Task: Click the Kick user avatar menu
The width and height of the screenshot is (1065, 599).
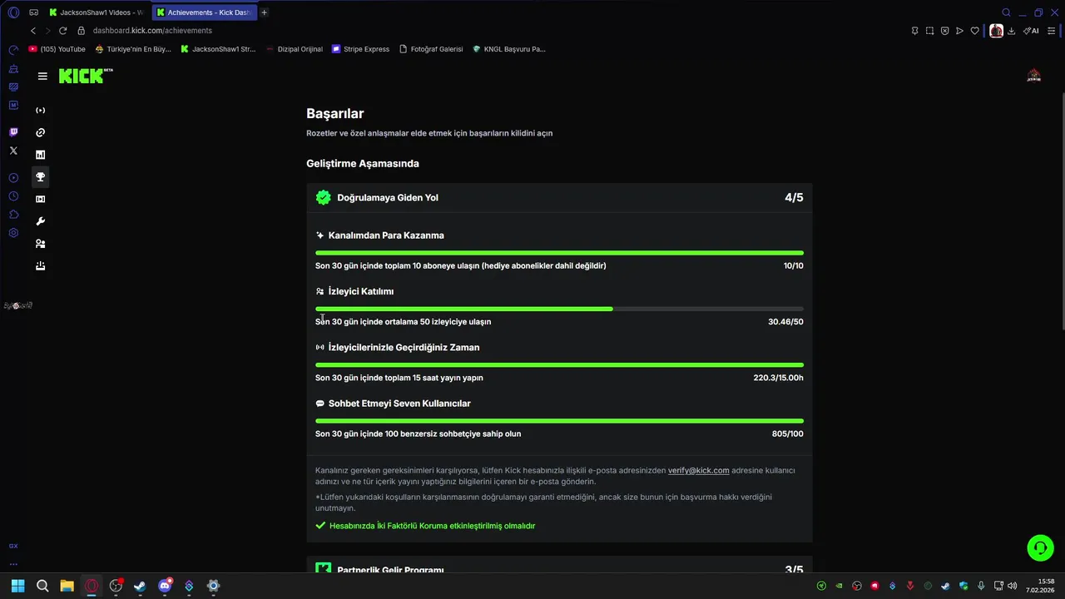Action: [1034, 77]
